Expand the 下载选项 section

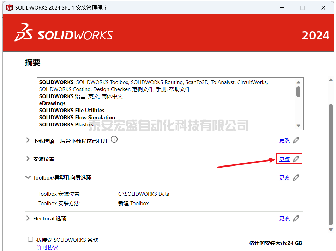click(x=28, y=140)
